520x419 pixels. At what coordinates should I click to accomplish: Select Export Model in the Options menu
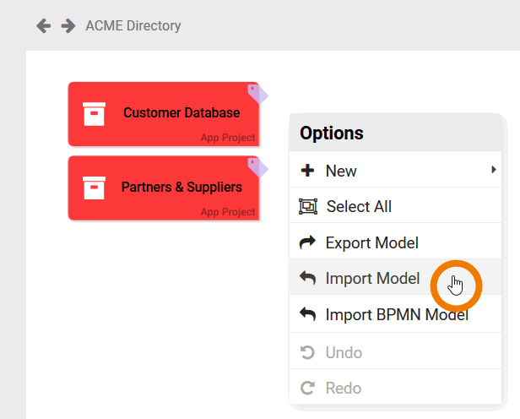[x=371, y=243]
